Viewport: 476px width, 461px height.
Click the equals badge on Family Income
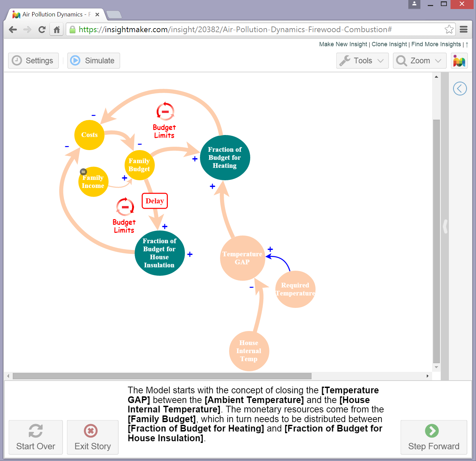tap(83, 172)
